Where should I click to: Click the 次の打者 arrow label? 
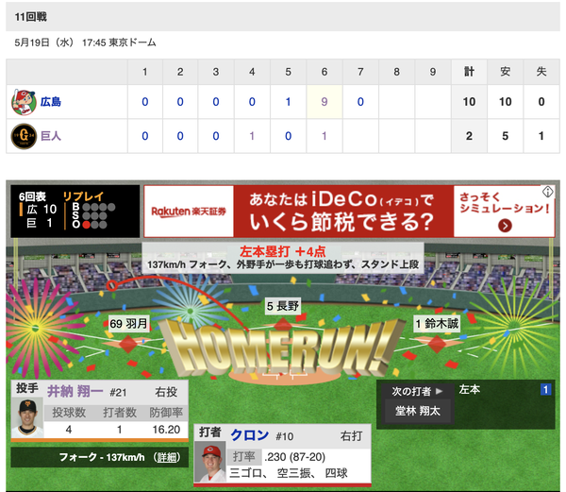tap(417, 391)
